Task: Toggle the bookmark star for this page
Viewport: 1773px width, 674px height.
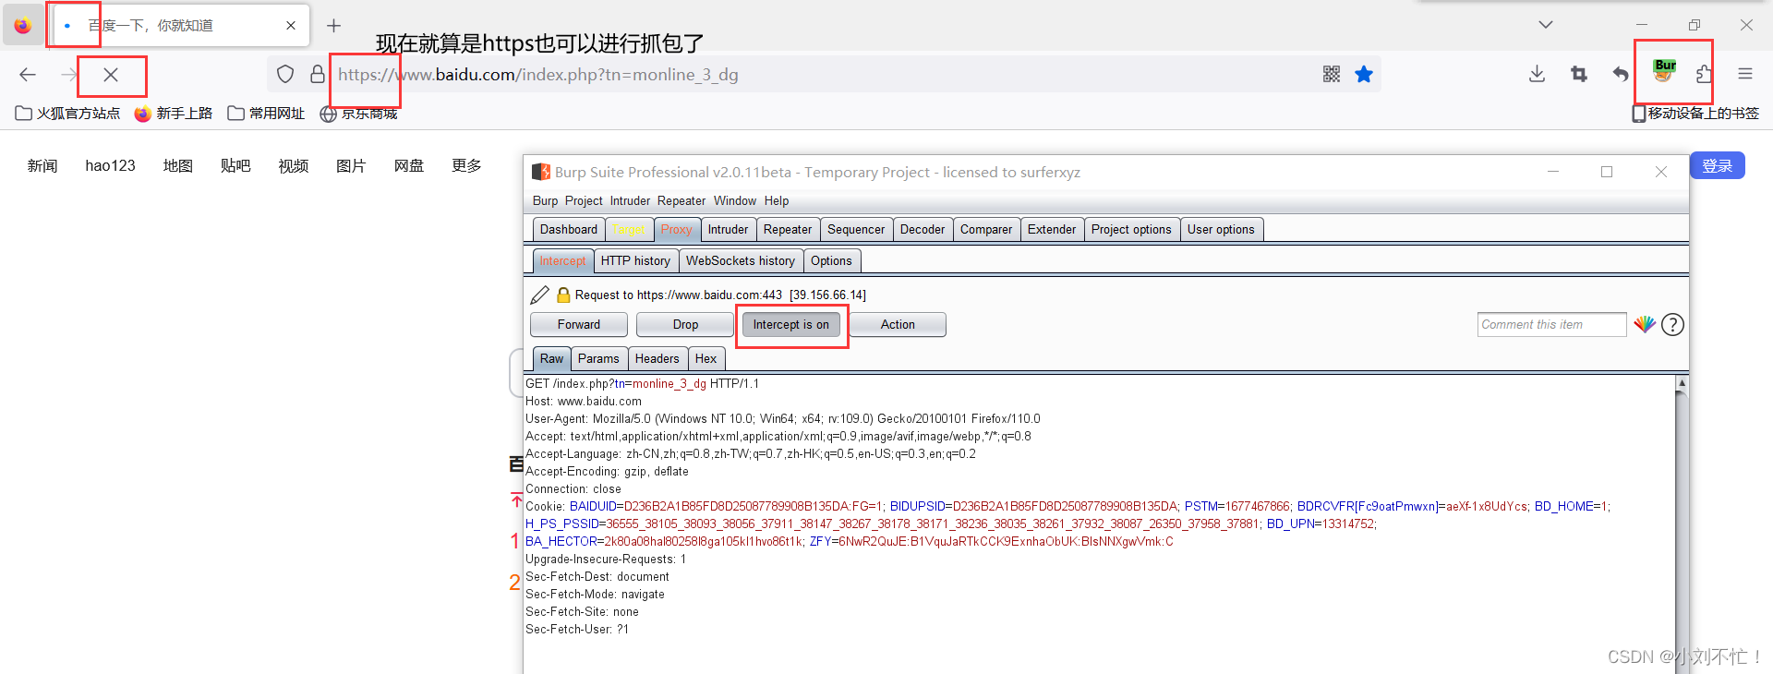Action: tap(1364, 74)
